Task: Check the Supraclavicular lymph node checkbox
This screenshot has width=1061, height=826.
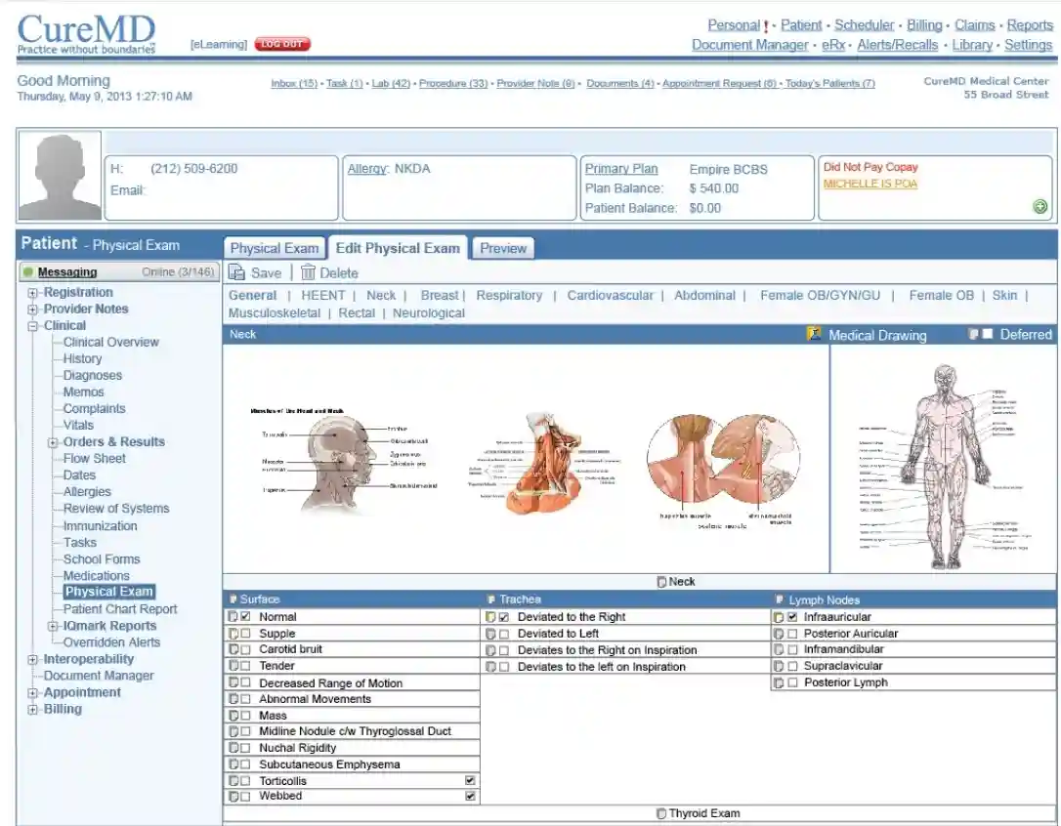Action: (792, 665)
